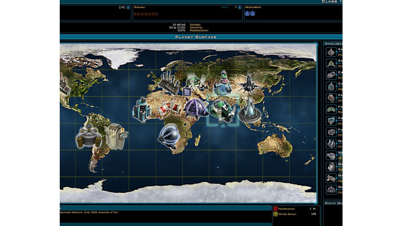Click the top knob of the map scrollbar
402x226 pixels.
(x=316, y=44)
